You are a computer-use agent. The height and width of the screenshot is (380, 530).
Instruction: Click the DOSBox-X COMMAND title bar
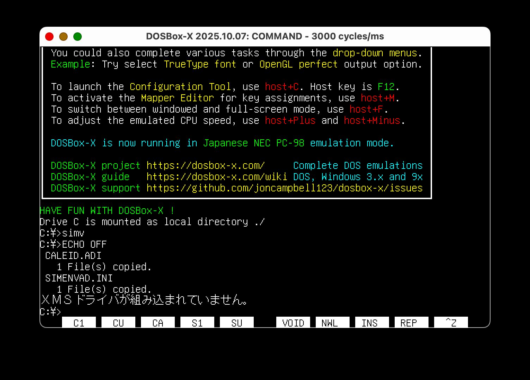265,36
